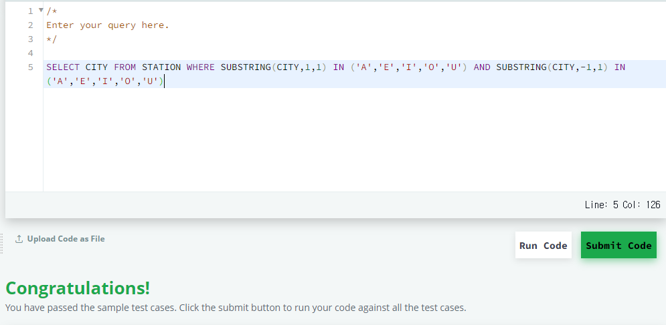Click line number 4 in the gutter
666x325 pixels.
click(x=30, y=53)
